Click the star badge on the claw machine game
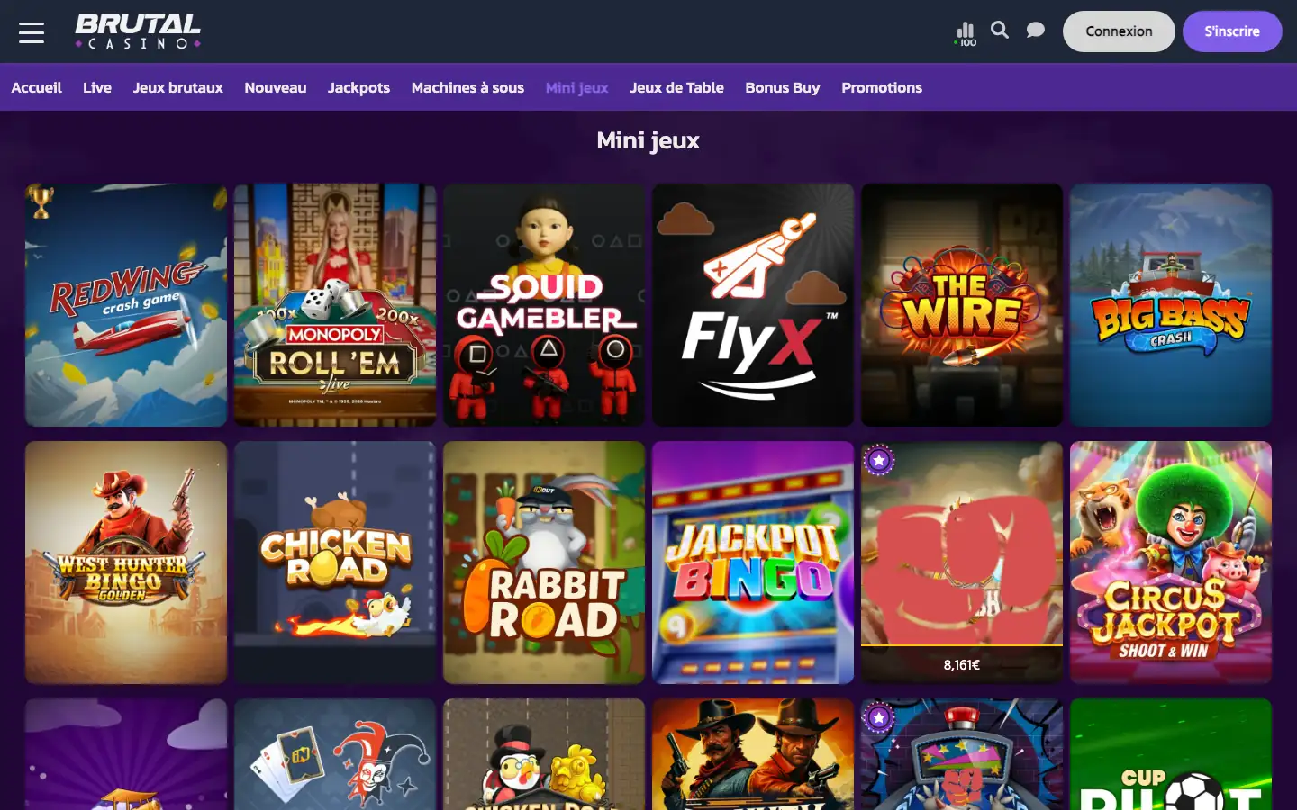The height and width of the screenshot is (810, 1297). 879,717
